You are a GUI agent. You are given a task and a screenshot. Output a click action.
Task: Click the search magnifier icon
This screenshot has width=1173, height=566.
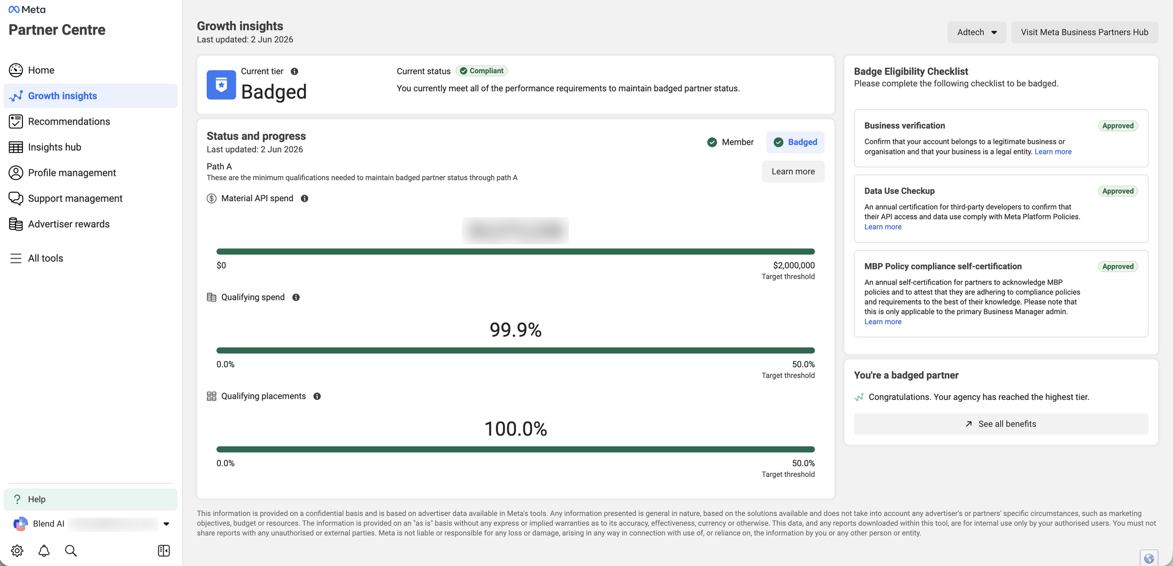(71, 551)
